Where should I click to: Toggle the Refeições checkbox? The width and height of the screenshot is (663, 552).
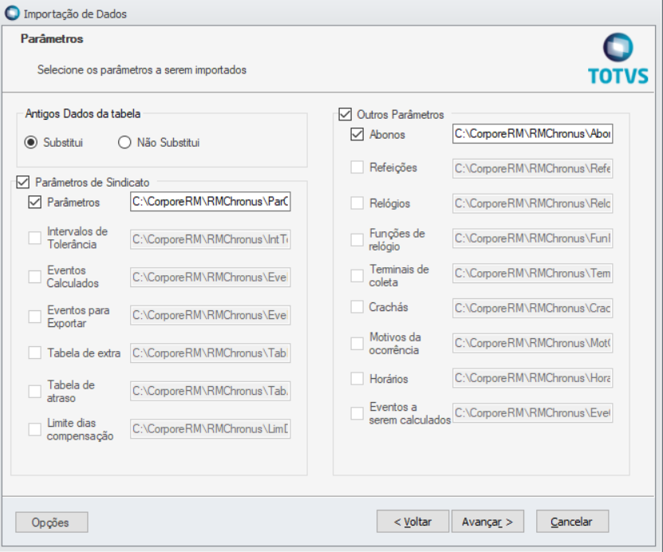pos(357,167)
